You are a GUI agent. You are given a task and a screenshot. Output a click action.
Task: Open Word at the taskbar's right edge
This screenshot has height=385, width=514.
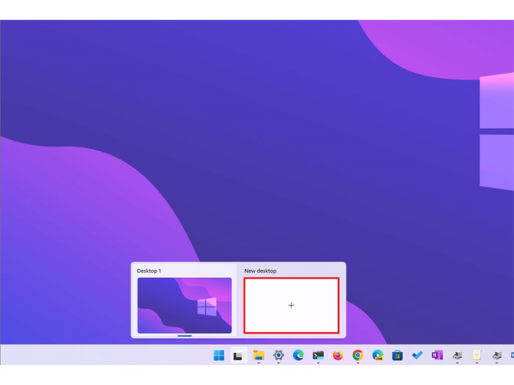[511, 355]
